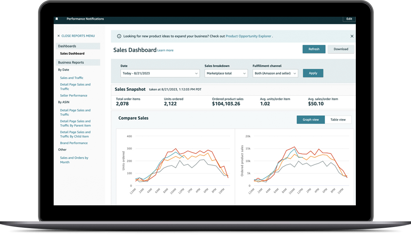The image size is (411, 235).
Task: Download the sales dashboard report
Action: 341,49
